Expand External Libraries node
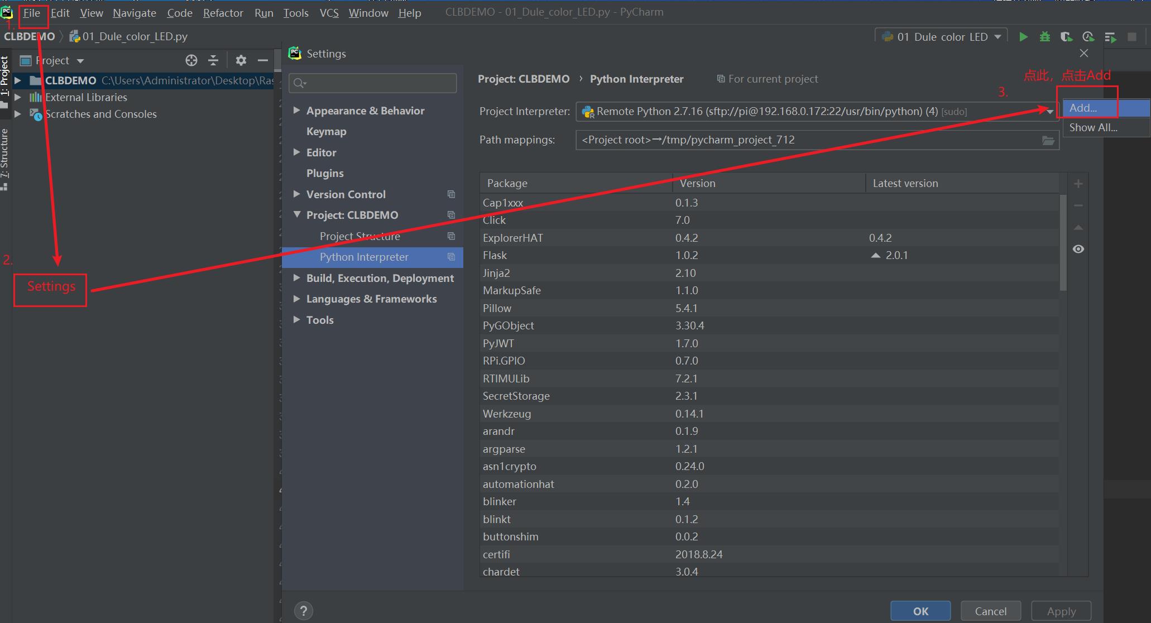 tap(18, 97)
